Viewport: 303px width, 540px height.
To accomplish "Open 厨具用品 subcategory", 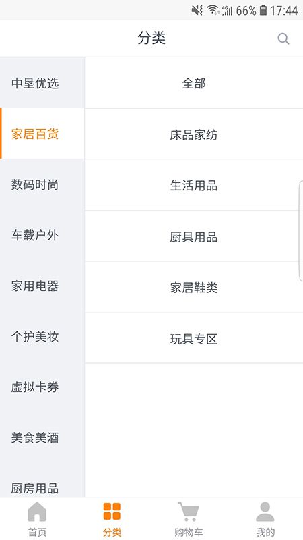I will click(x=194, y=236).
